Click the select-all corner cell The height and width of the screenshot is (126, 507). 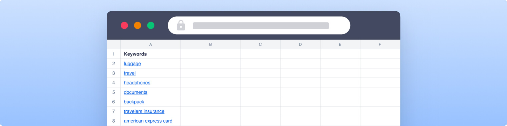(113, 45)
